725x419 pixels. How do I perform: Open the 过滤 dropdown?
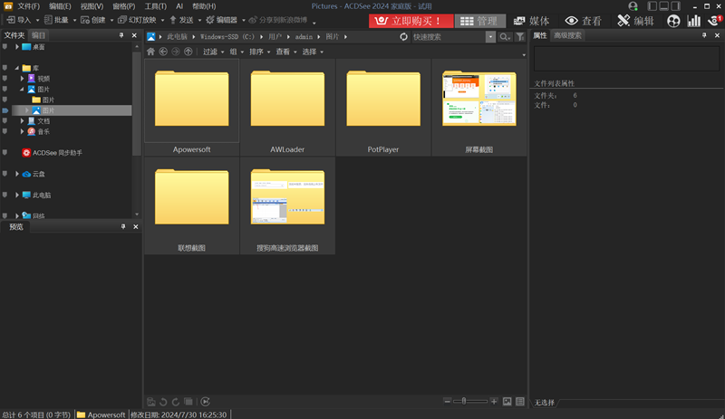(214, 52)
